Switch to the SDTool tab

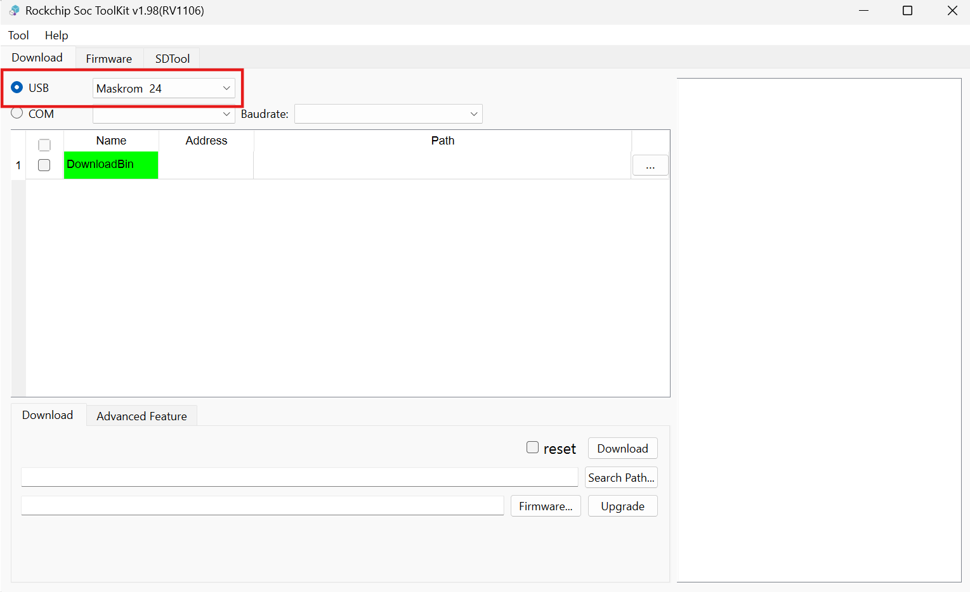click(173, 58)
